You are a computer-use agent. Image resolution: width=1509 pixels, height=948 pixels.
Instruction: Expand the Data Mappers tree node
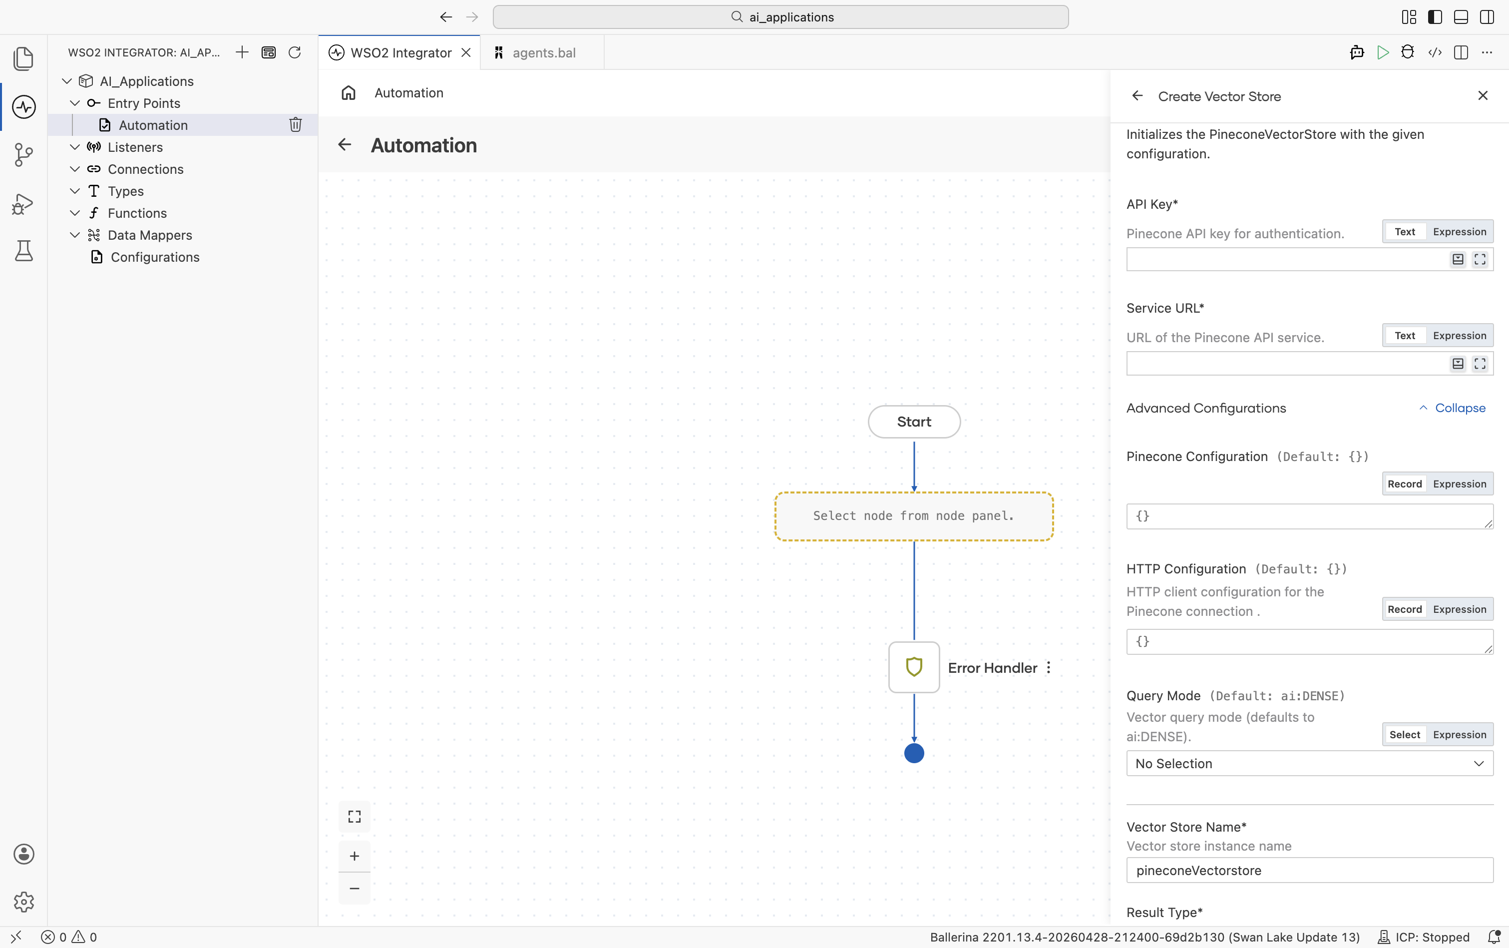pyautogui.click(x=74, y=234)
